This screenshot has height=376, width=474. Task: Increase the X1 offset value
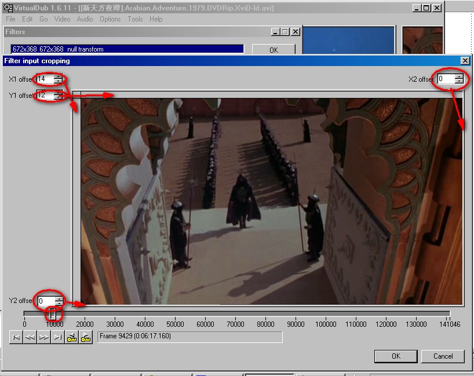pyautogui.click(x=58, y=77)
